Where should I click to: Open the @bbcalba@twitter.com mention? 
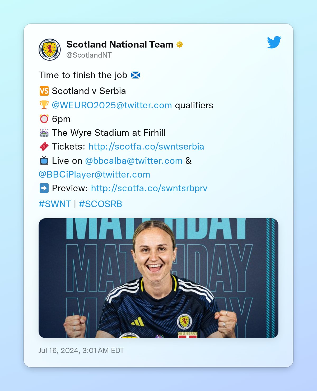134,161
